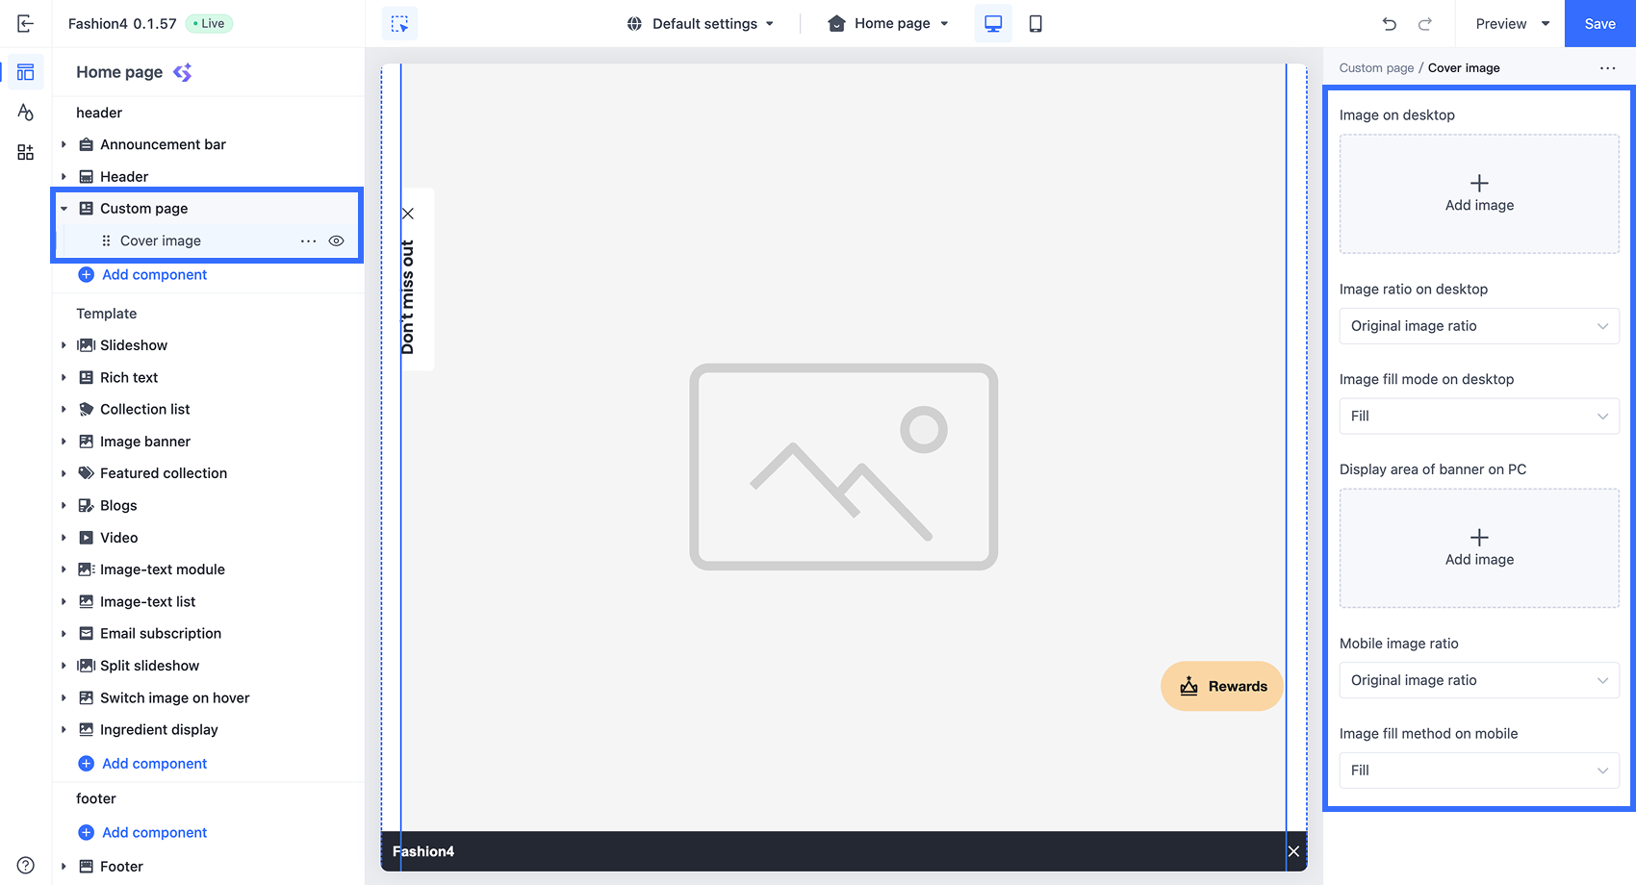Open Image fill method on mobile dropdown
The image size is (1636, 885).
point(1479,771)
